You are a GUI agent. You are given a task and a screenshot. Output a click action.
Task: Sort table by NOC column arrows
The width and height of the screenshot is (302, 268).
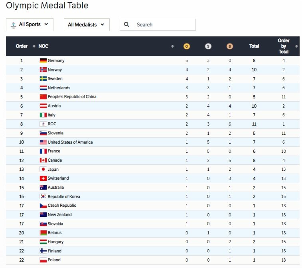172,46
